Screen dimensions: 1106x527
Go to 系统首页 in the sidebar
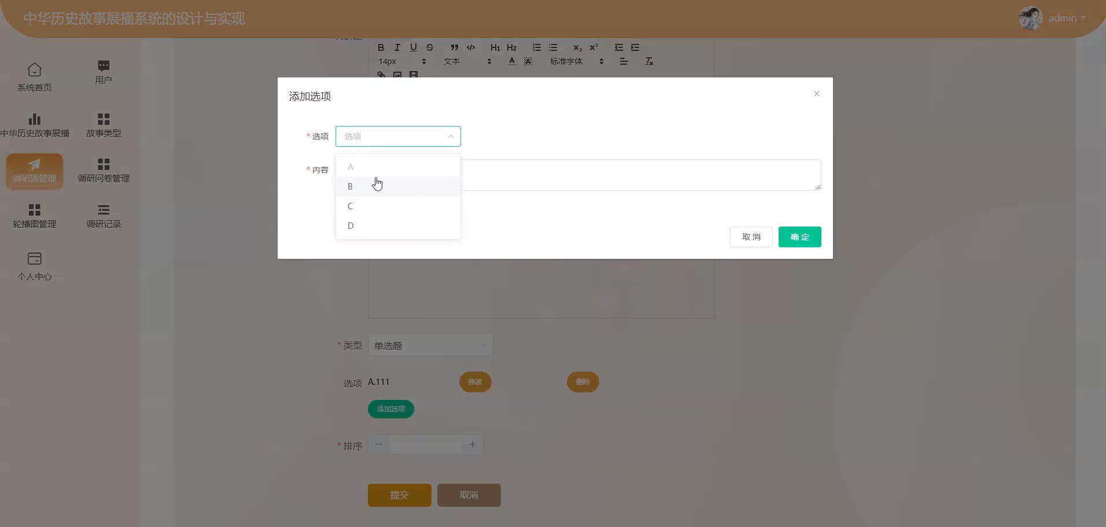click(x=35, y=77)
